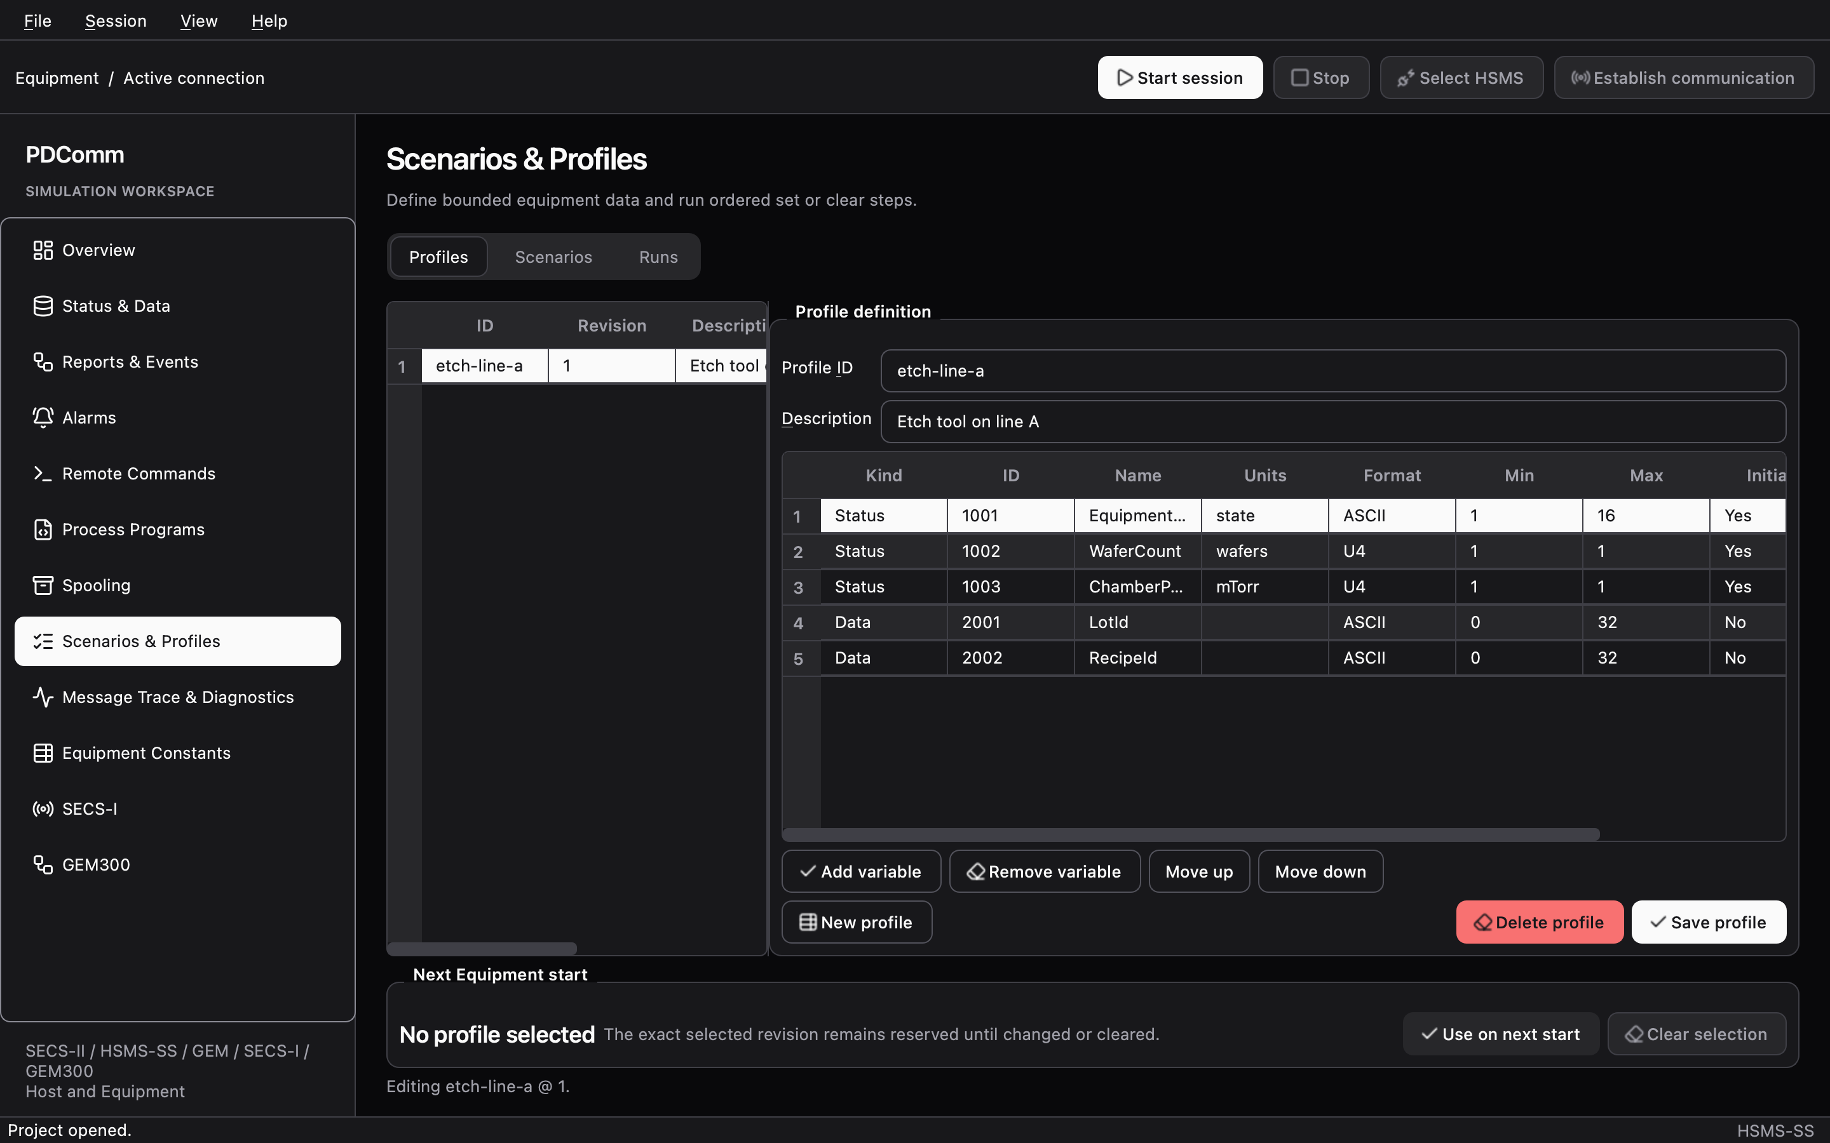The width and height of the screenshot is (1830, 1143).
Task: Click the Alarms bell icon
Action: pos(43,418)
